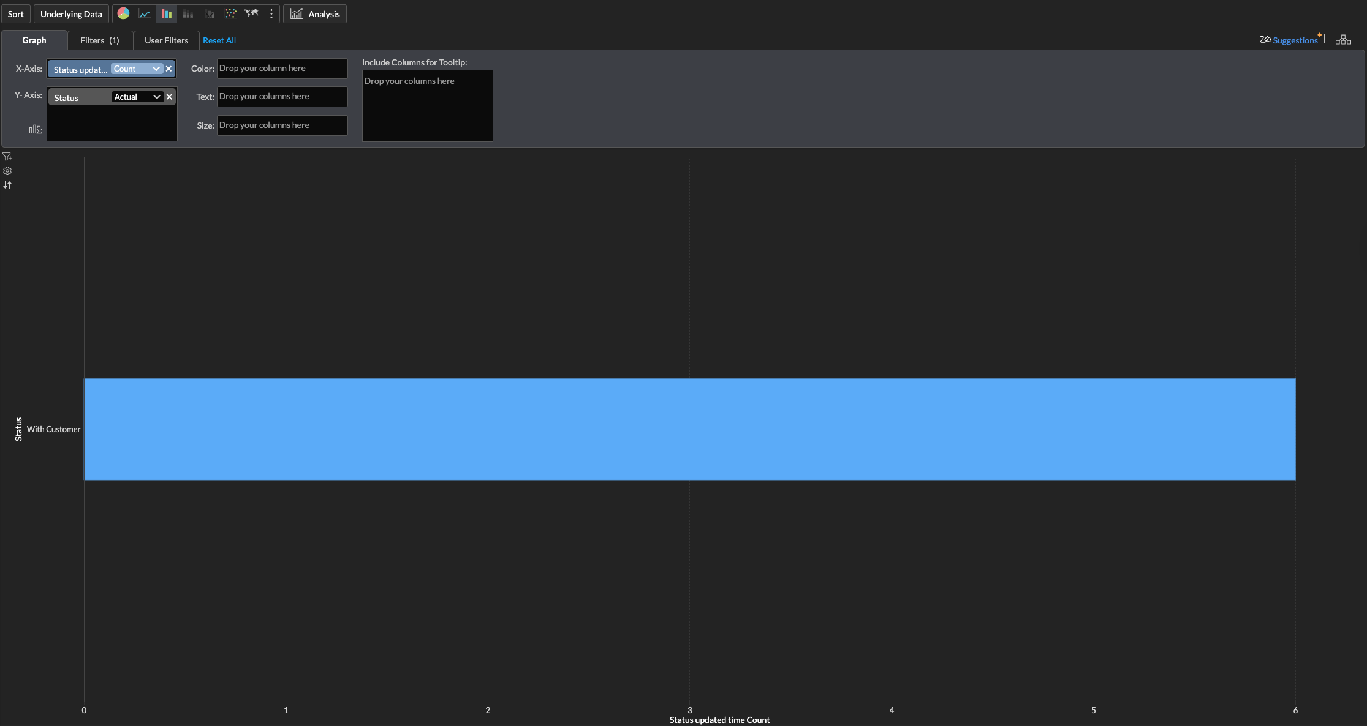Select the pie chart type icon
This screenshot has width=1367, height=726.
(x=123, y=13)
